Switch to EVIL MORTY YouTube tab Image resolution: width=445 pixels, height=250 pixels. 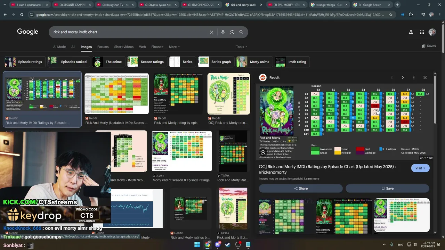(286, 5)
